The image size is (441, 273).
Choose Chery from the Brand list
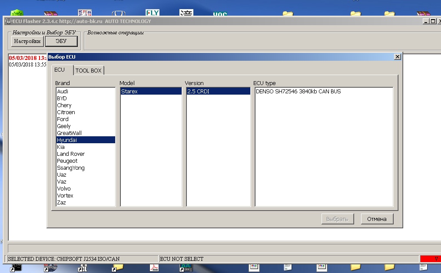86,105
